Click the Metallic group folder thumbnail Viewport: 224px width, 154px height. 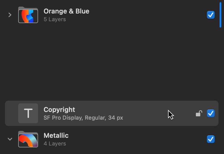[x=28, y=139]
